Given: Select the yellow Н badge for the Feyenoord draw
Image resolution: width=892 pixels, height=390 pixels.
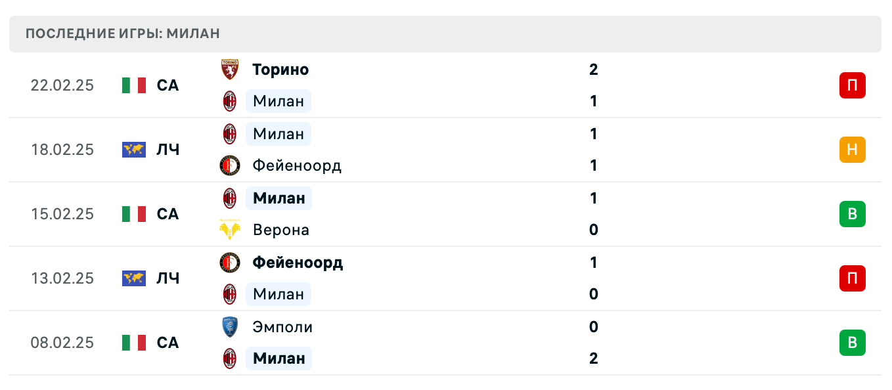Looking at the screenshot, I should click(852, 150).
